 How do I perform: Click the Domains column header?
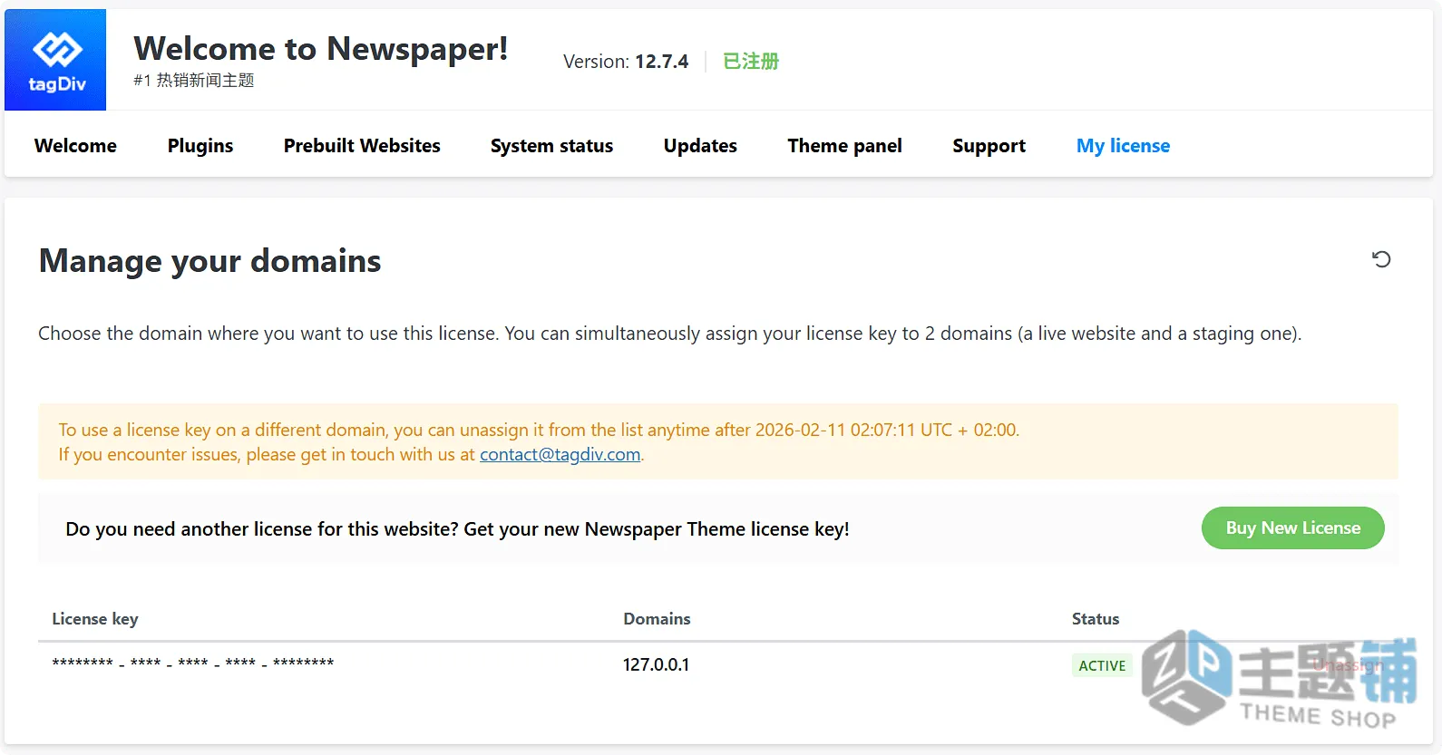point(657,619)
